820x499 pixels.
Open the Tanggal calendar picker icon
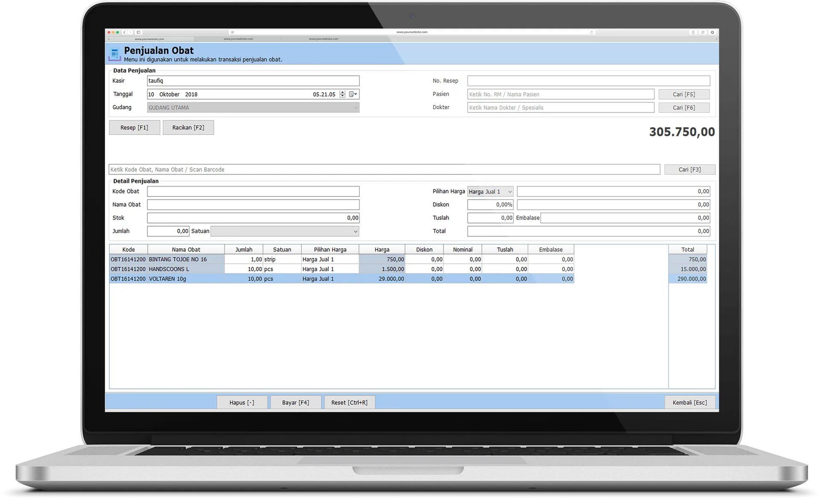(x=353, y=94)
